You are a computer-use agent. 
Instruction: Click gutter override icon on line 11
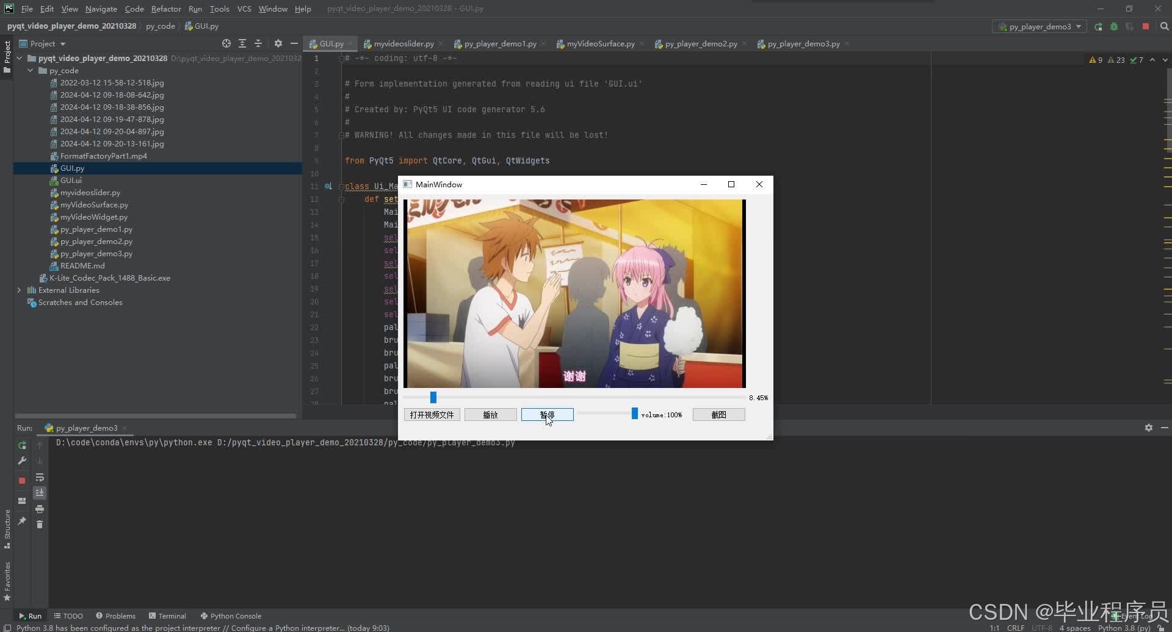[328, 186]
